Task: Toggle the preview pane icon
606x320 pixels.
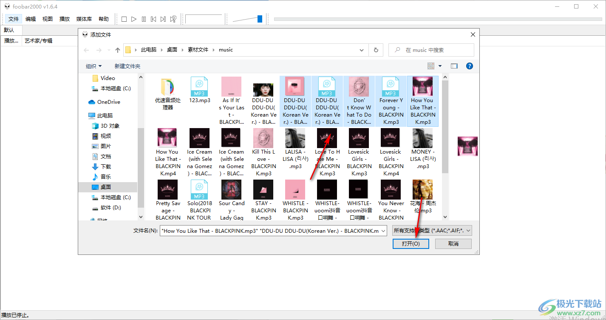Action: click(x=454, y=66)
